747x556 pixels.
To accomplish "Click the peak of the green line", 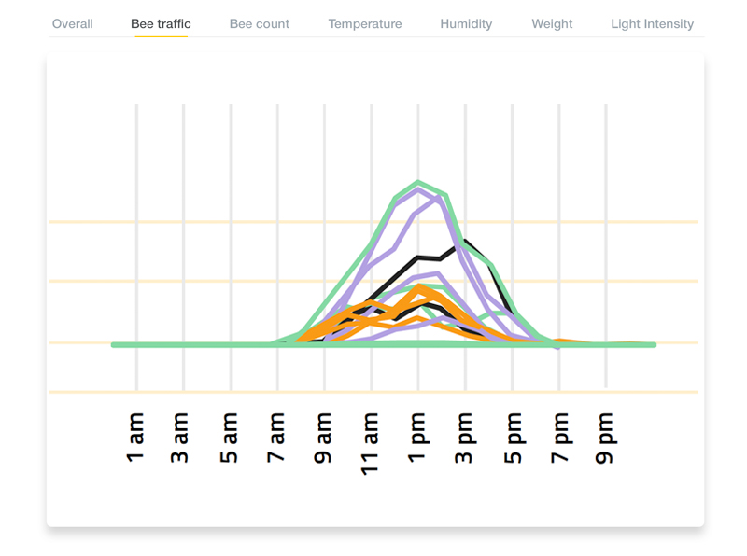I will (x=418, y=182).
